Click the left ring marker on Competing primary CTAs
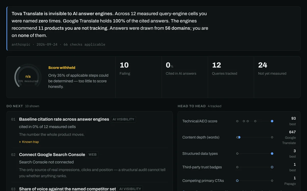307x191 pixels. click(237, 181)
